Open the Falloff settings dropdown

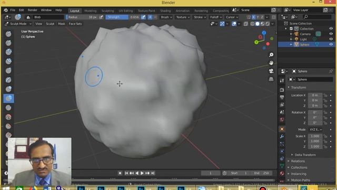pyautogui.click(x=216, y=17)
